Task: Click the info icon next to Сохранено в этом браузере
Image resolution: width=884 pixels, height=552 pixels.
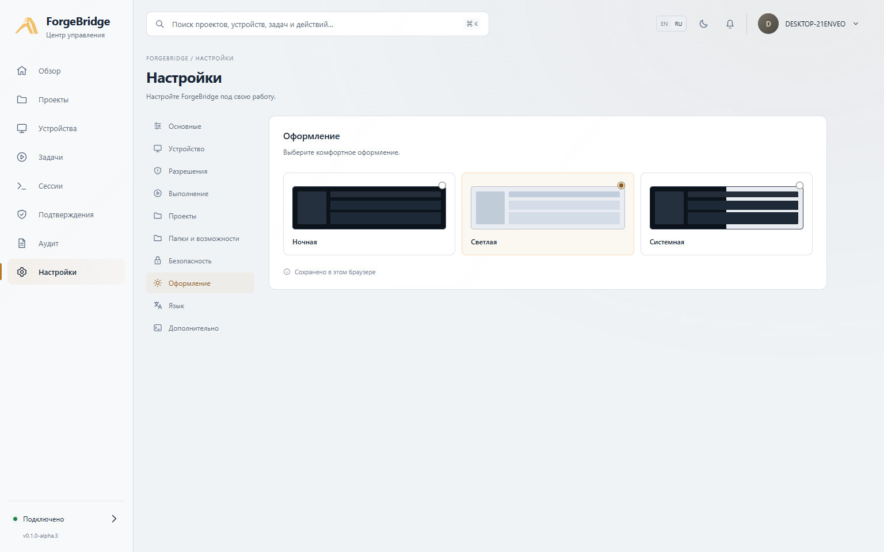Action: coord(287,272)
